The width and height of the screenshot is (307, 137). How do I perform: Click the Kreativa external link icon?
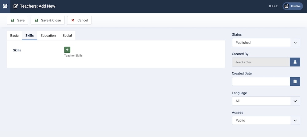286,6
